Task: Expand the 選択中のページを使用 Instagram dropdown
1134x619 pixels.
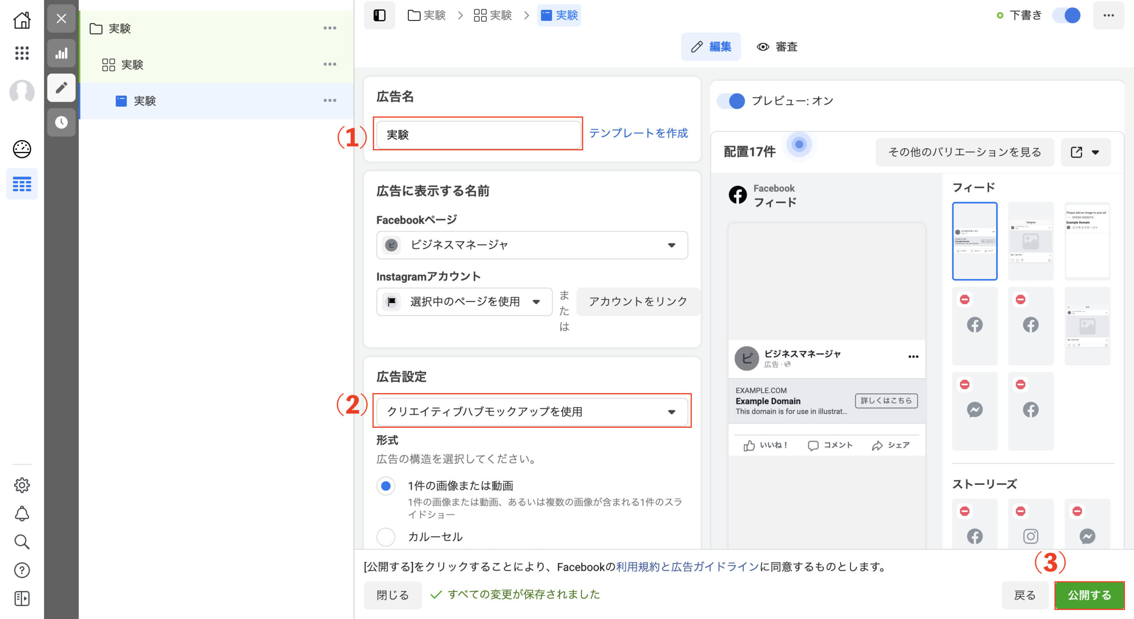Action: click(464, 302)
